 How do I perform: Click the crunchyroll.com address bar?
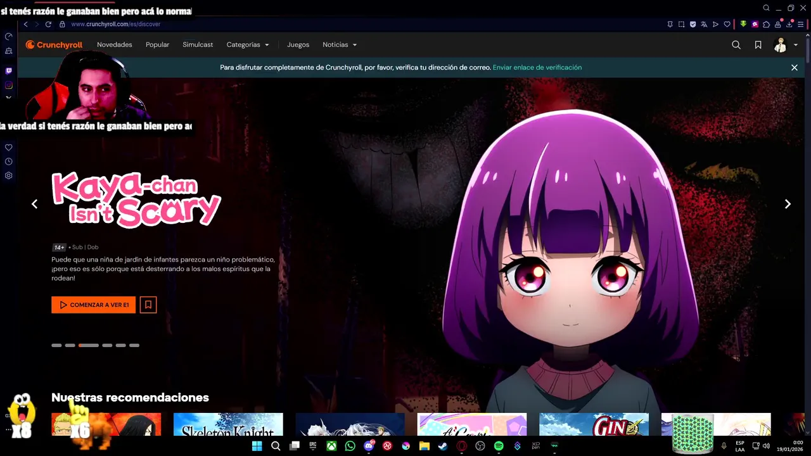pos(115,24)
